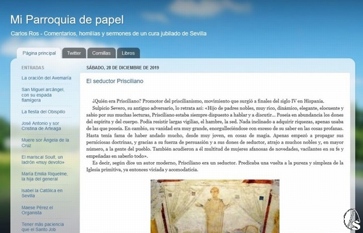Open José Antonio y sor Cristina de Arteaga
This screenshot has height=233, width=363.
pos(41,126)
